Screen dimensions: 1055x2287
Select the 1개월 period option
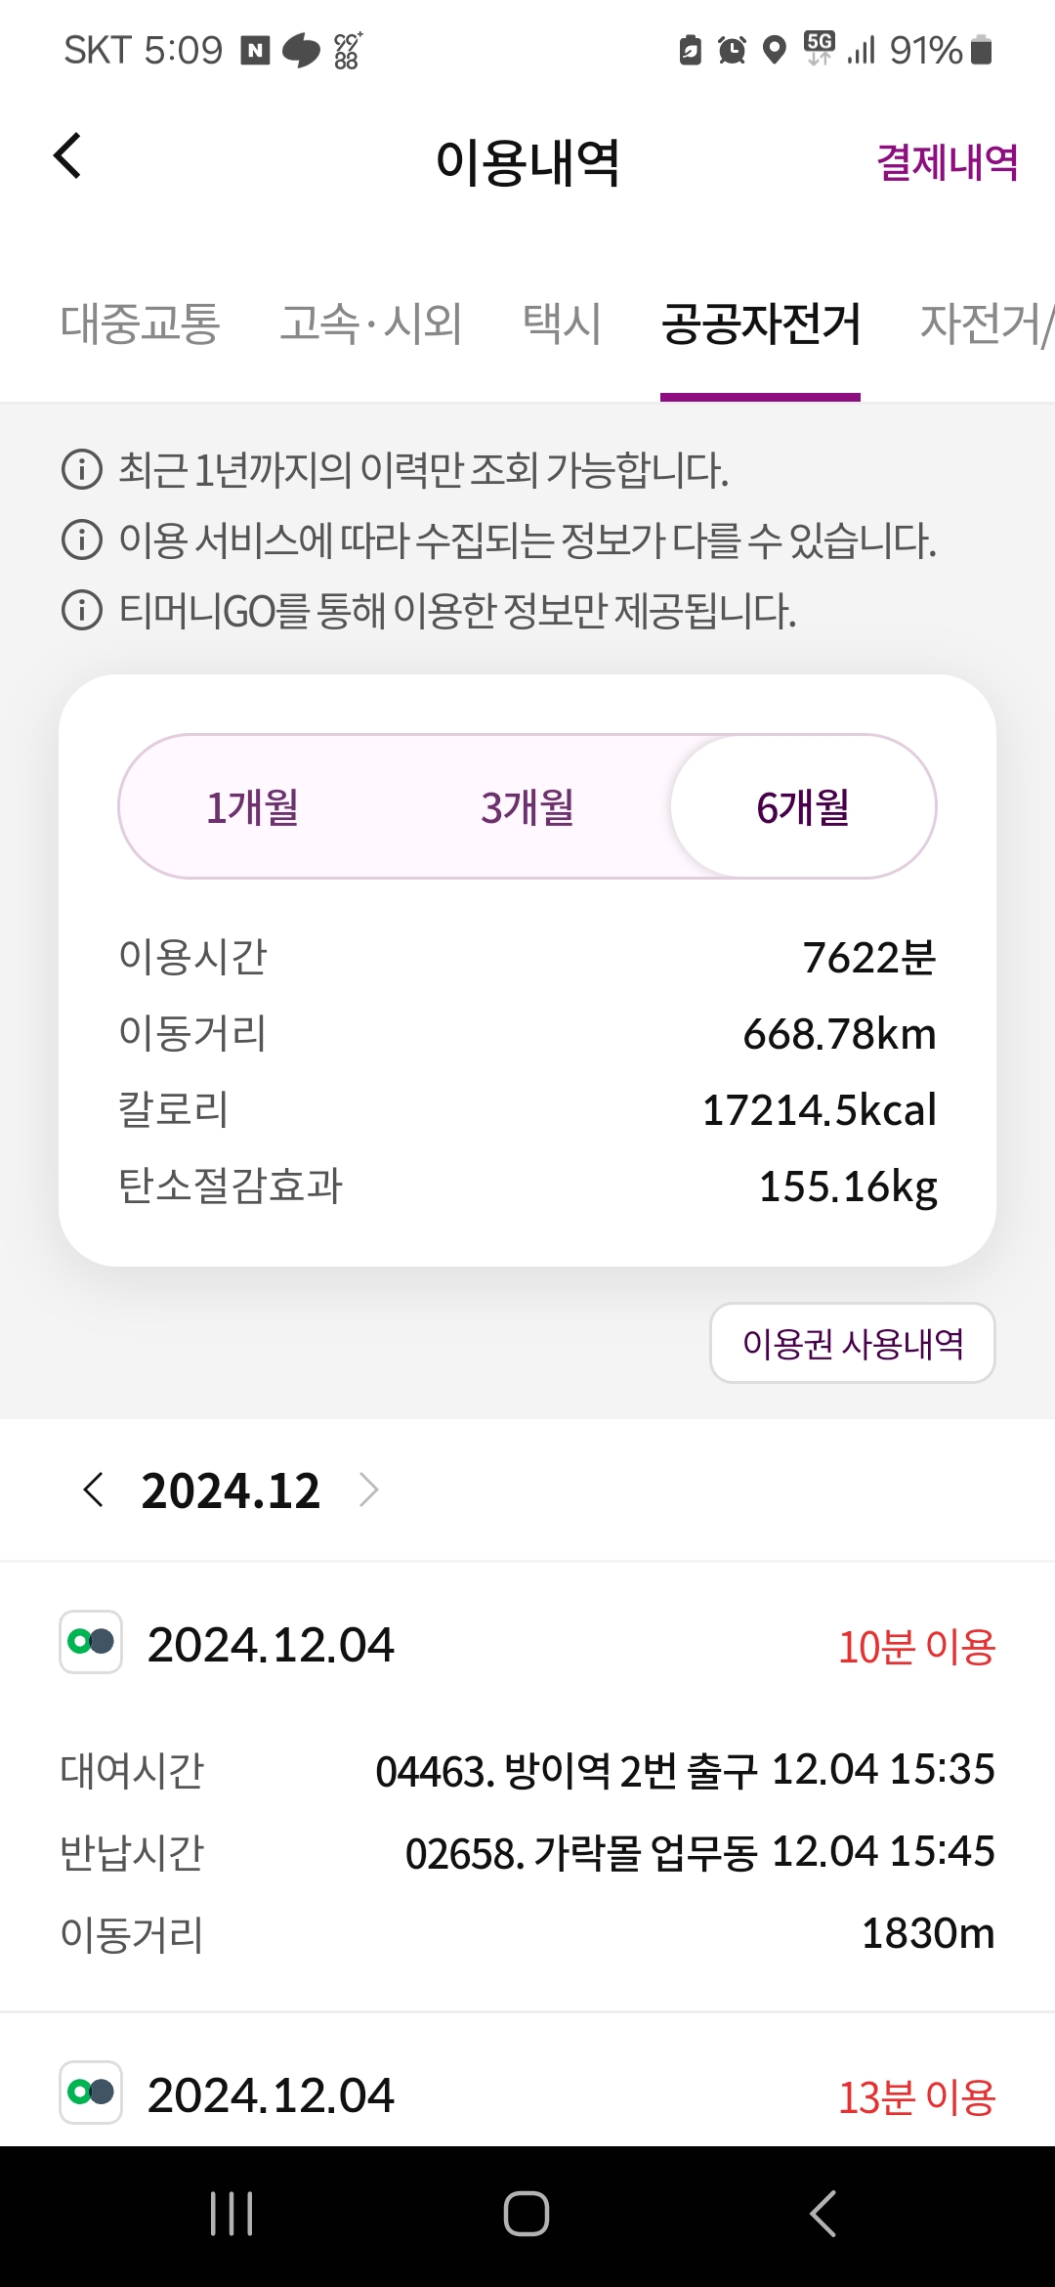click(x=253, y=807)
